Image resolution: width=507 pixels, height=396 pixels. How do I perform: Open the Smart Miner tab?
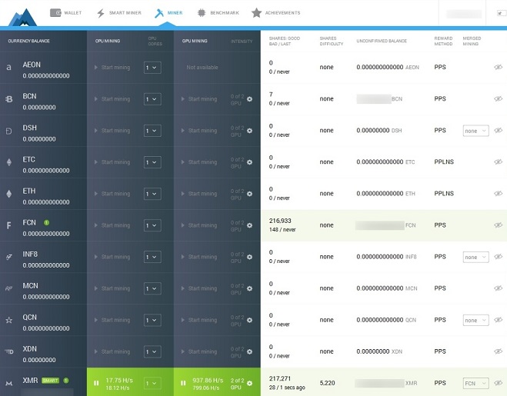pyautogui.click(x=119, y=13)
